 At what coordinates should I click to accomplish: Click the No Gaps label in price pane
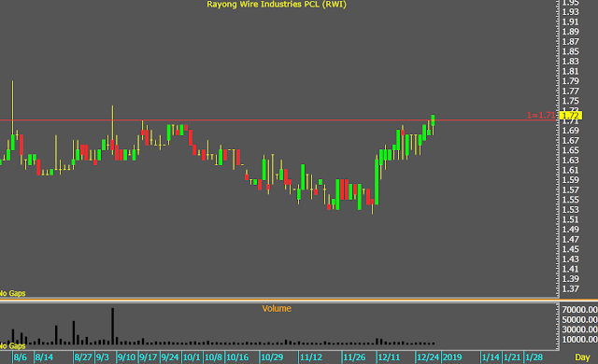point(12,293)
